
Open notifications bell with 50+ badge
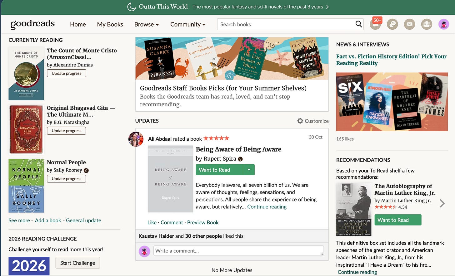[x=375, y=24]
